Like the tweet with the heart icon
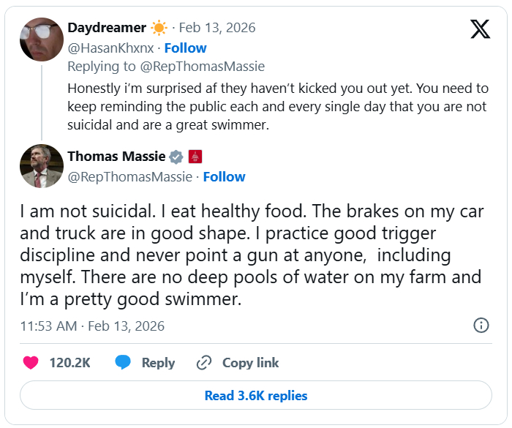Viewport: 512px width, 428px height. pyautogui.click(x=31, y=363)
